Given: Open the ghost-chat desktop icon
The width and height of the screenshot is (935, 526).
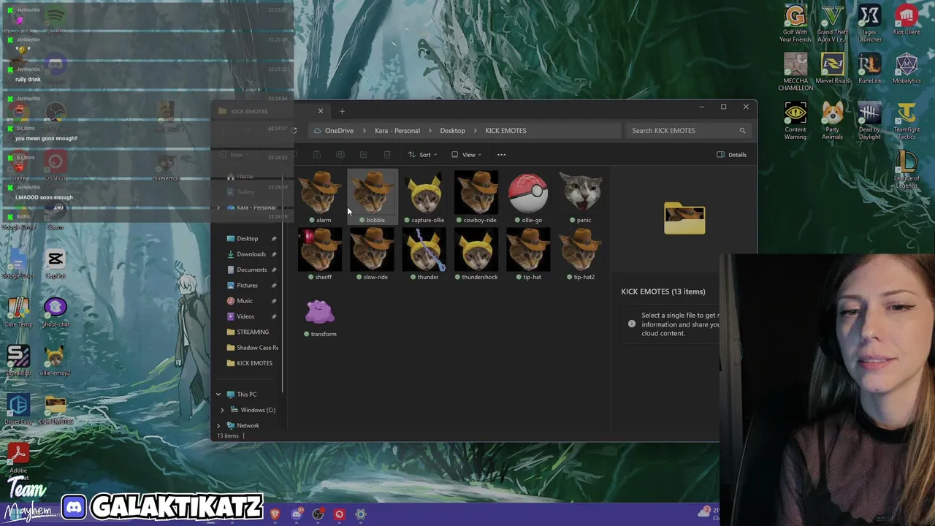Looking at the screenshot, I should coord(55,313).
